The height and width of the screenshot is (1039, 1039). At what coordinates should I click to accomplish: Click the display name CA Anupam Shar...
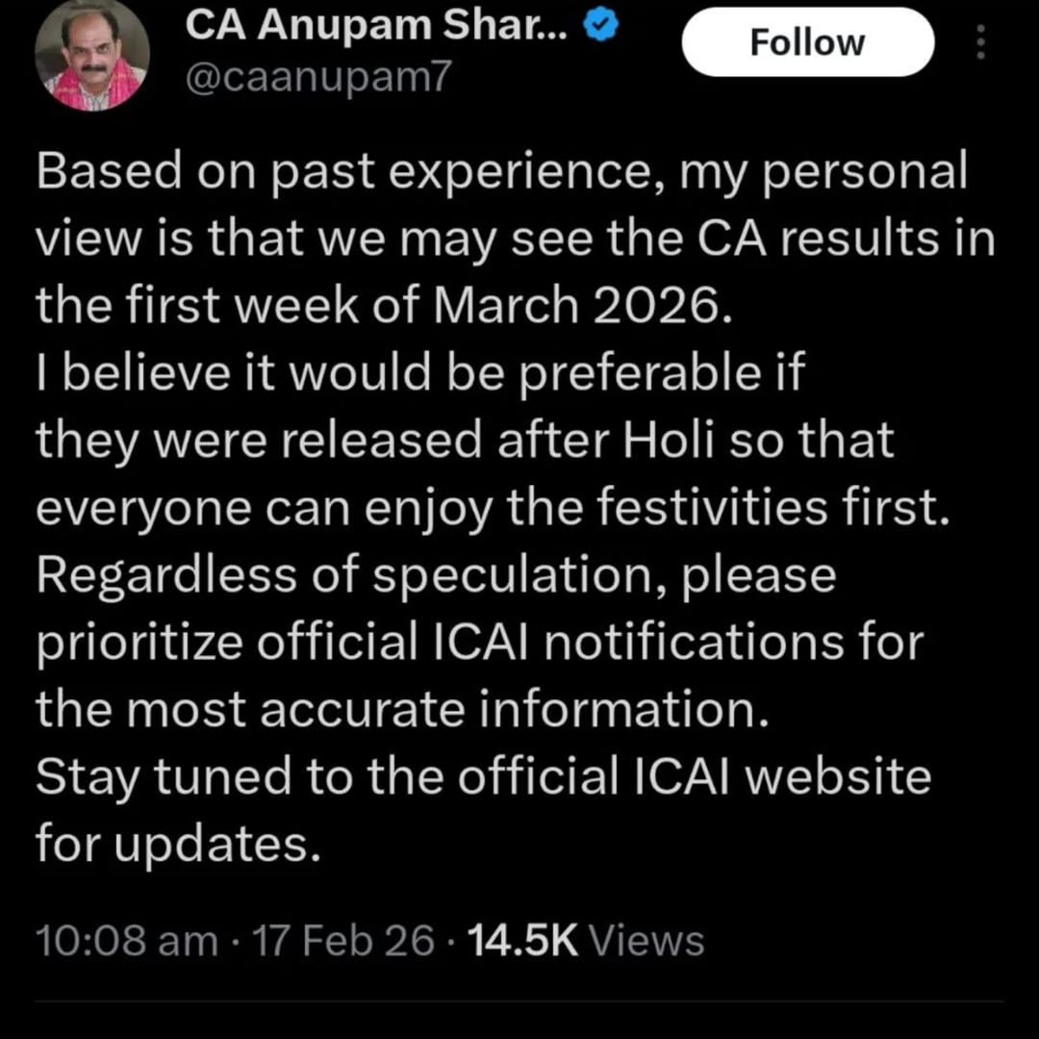375,26
